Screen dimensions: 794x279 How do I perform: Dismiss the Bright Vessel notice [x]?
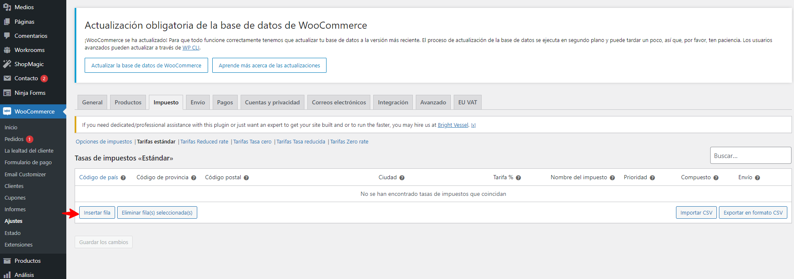[x=473, y=125]
